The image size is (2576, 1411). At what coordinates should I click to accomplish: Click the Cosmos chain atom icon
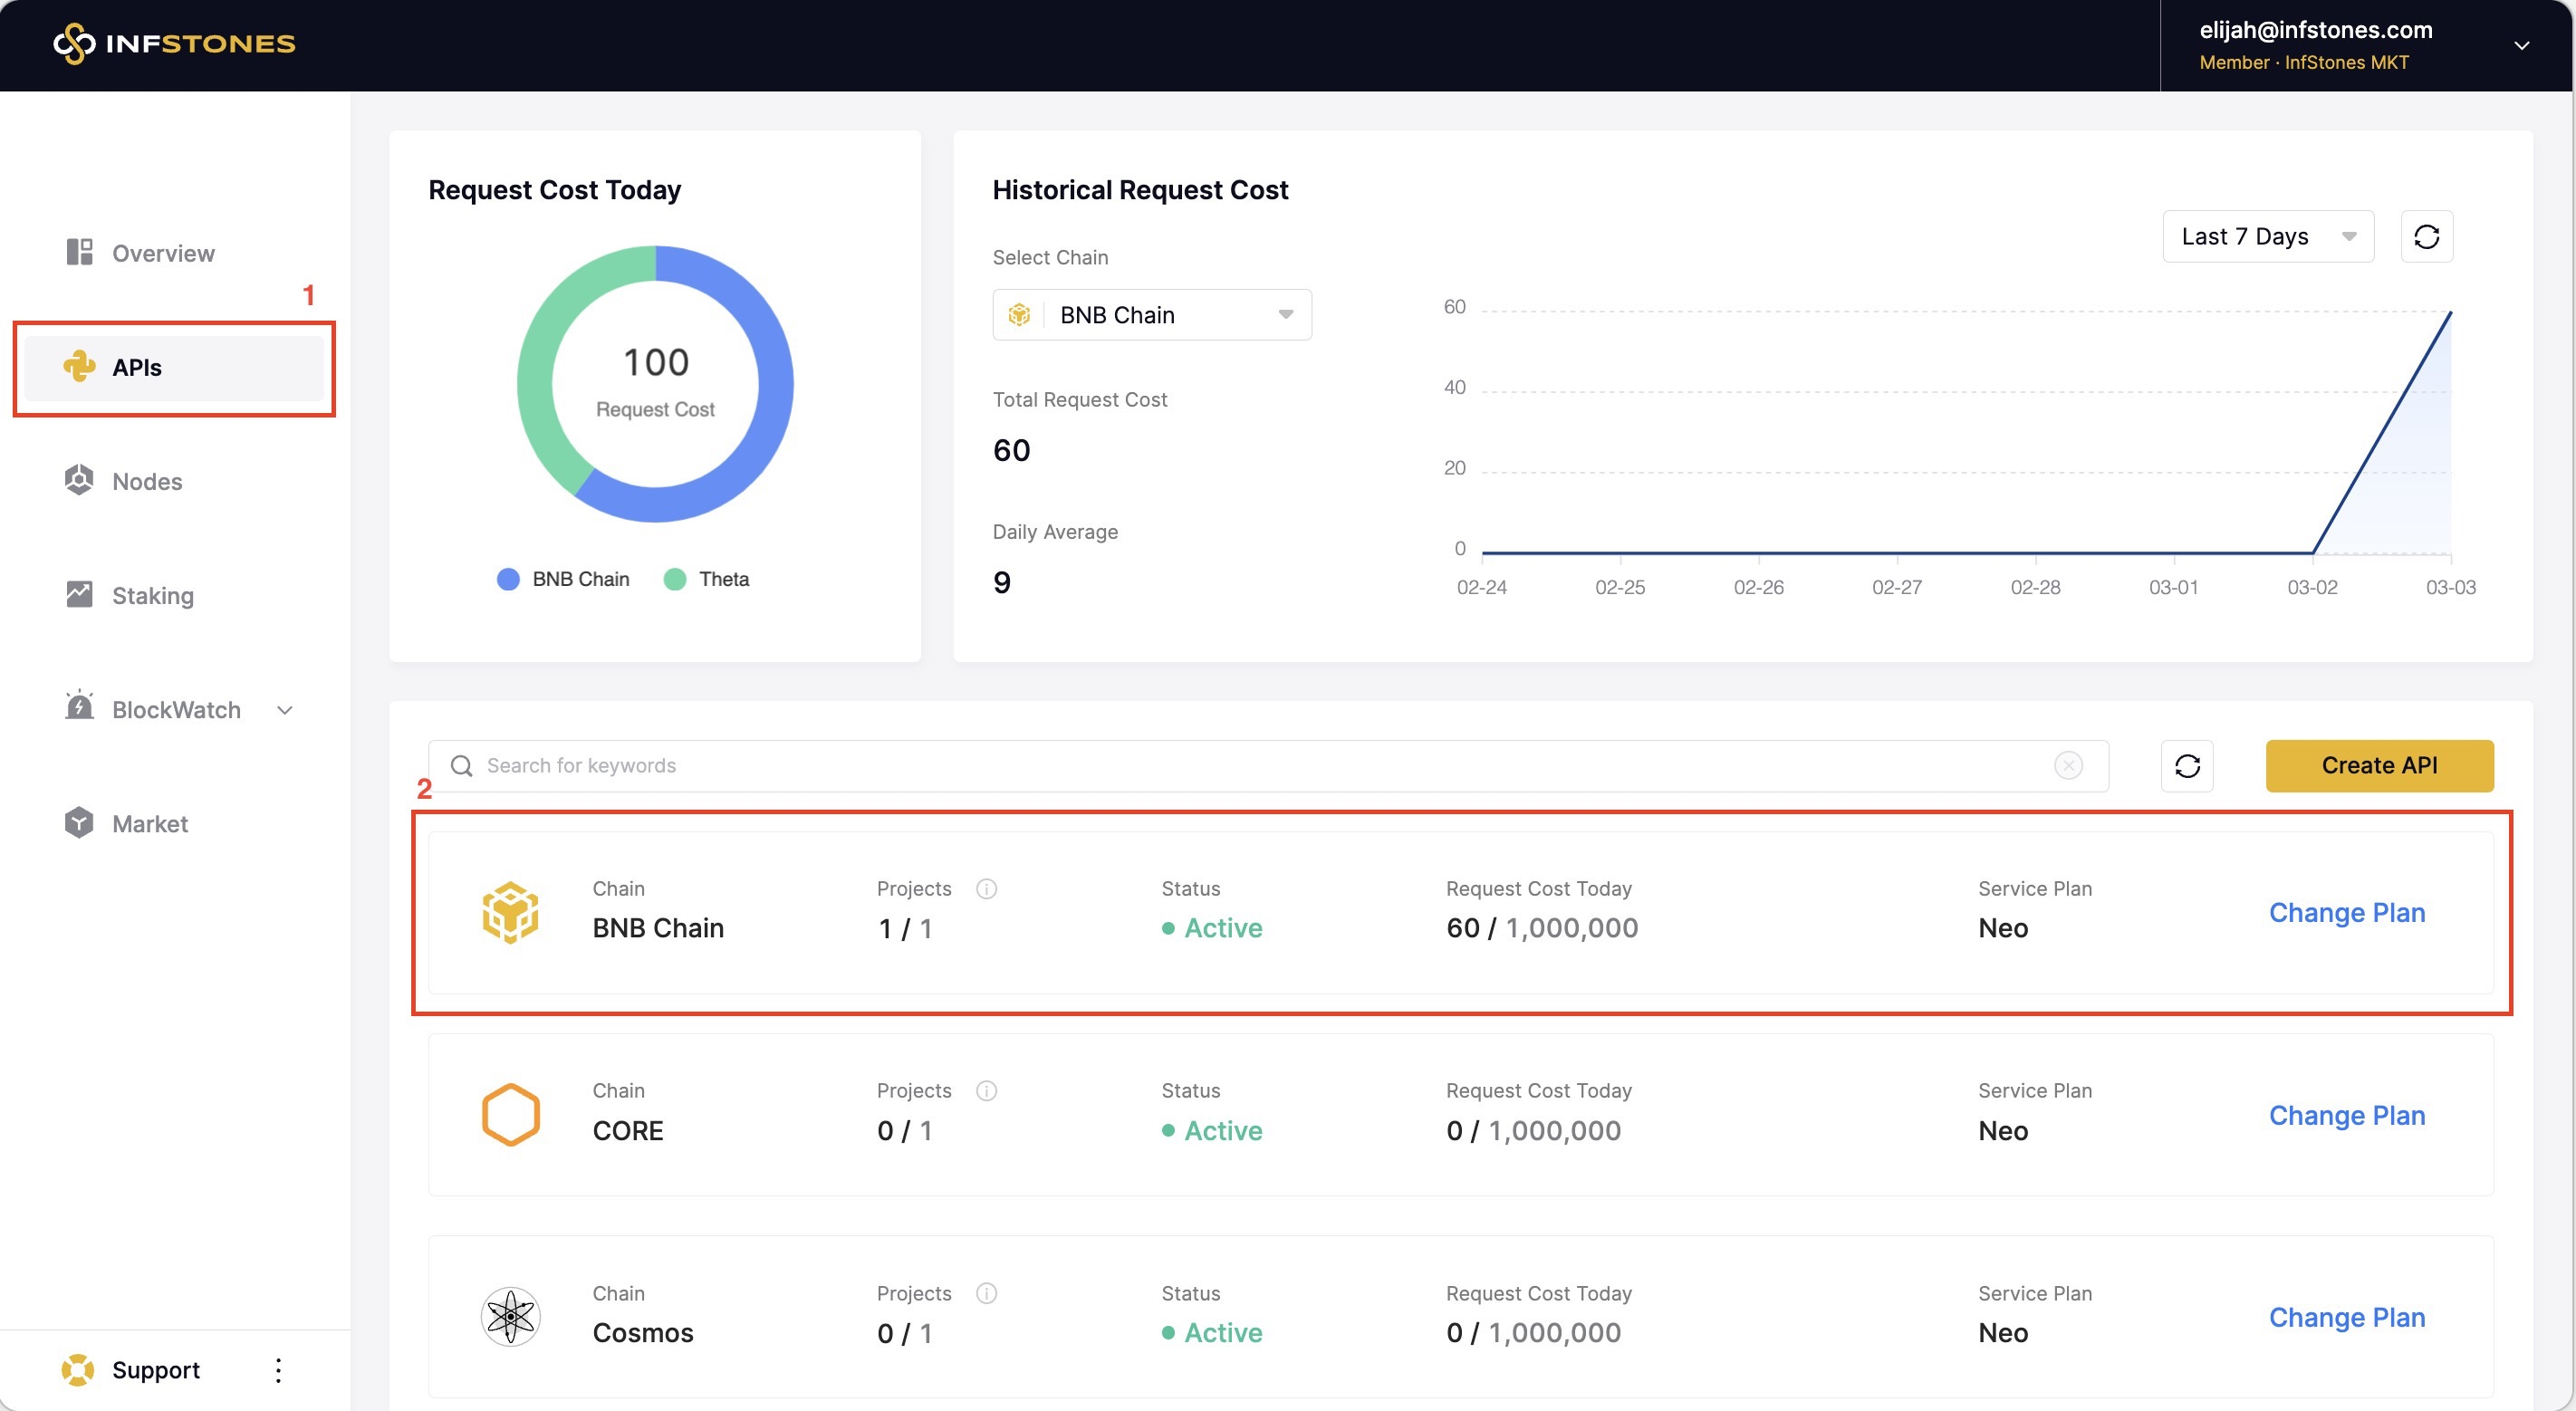[510, 1316]
